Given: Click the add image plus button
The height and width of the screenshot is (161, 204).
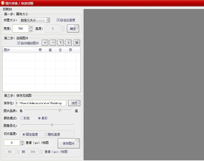Looking at the screenshot, I should tap(45, 43).
